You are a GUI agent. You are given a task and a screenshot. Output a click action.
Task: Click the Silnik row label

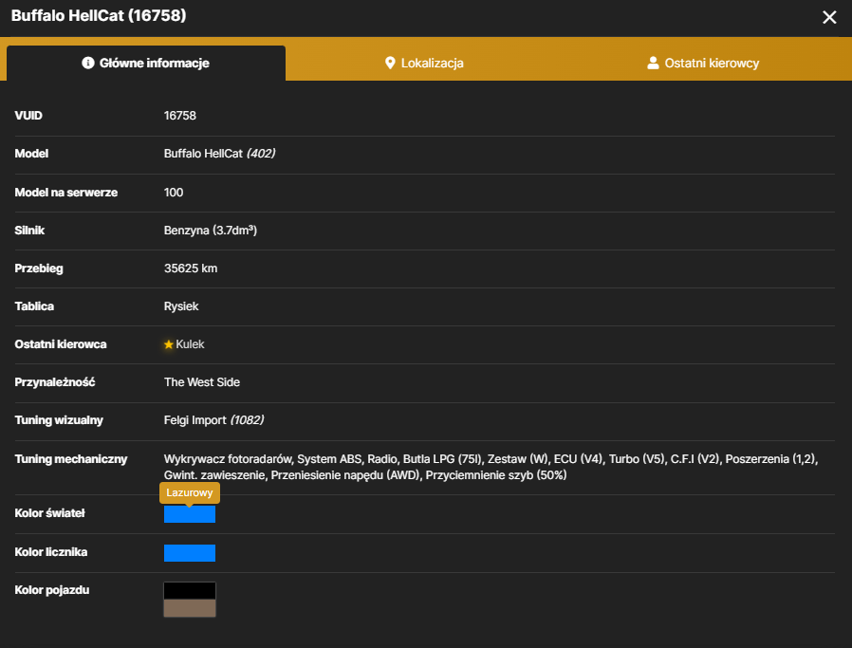(x=29, y=231)
